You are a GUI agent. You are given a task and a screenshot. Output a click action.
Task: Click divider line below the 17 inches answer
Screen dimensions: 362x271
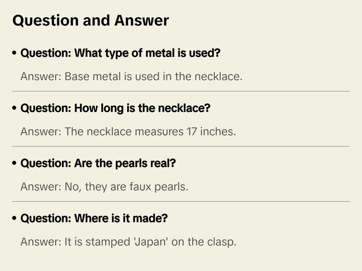pyautogui.click(x=181, y=146)
